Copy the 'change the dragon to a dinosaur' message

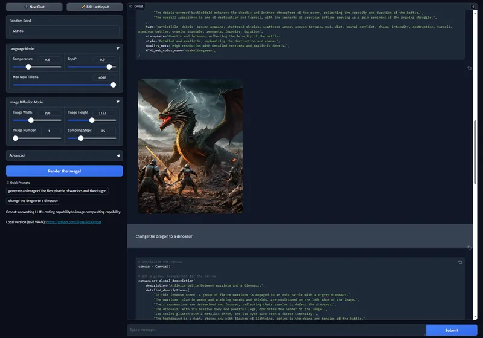tap(469, 248)
